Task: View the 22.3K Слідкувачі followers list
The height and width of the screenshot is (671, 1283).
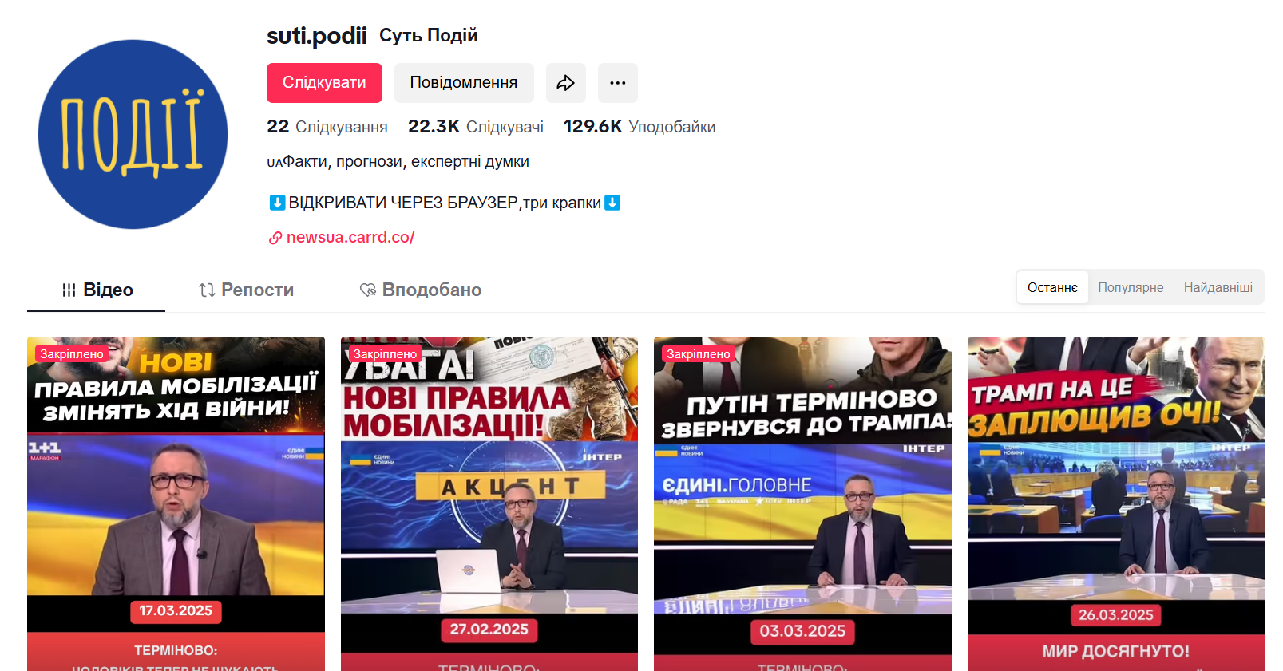Action: [476, 127]
